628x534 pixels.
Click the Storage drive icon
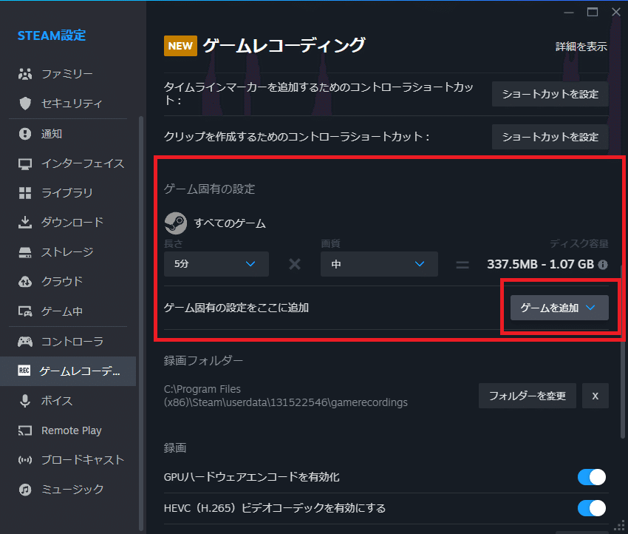coord(25,252)
